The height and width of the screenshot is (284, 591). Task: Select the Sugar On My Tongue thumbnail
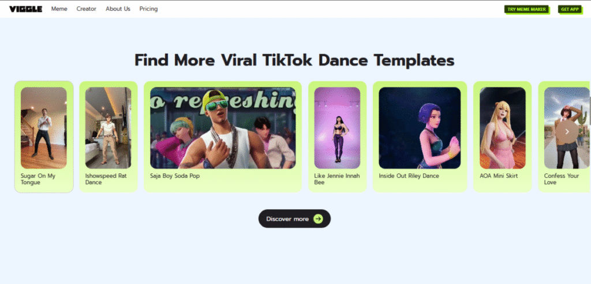tap(44, 128)
